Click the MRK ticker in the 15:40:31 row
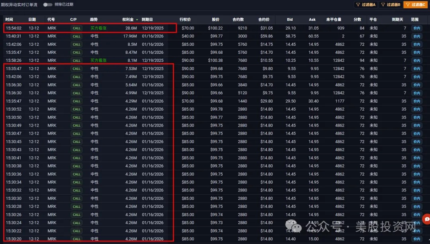Image resolution: width=430 pixels, height=244 pixels. click(52, 36)
